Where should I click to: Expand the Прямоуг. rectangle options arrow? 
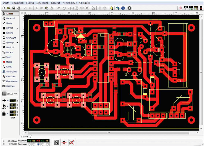pyautogui.click(x=17, y=43)
